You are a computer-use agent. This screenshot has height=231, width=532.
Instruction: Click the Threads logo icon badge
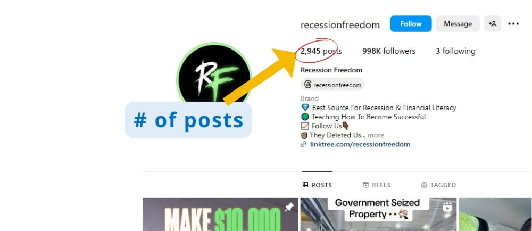[x=307, y=85]
